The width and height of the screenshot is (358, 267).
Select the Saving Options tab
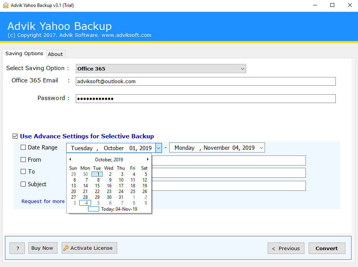[x=24, y=53]
